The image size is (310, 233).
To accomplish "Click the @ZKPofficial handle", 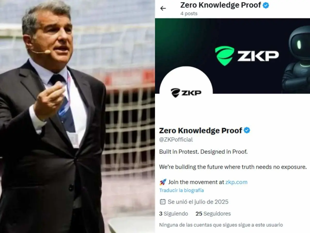I will tap(176, 140).
